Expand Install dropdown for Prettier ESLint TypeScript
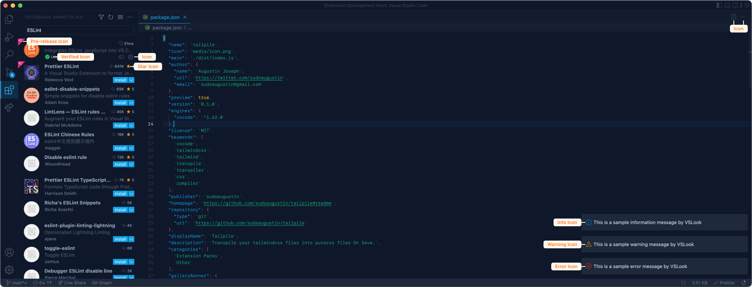The image size is (752, 287). (132, 194)
